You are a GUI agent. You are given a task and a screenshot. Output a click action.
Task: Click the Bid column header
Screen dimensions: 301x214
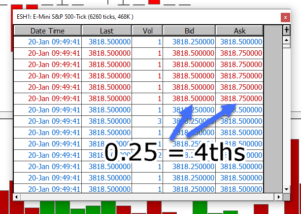click(x=189, y=31)
